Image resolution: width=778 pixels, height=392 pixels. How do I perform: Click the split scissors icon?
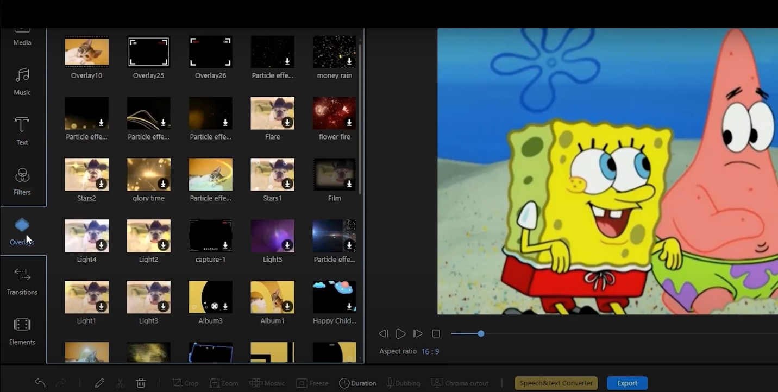click(120, 383)
